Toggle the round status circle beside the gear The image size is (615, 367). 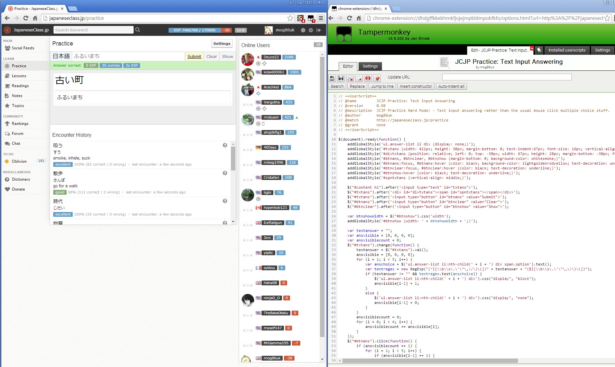303,30
